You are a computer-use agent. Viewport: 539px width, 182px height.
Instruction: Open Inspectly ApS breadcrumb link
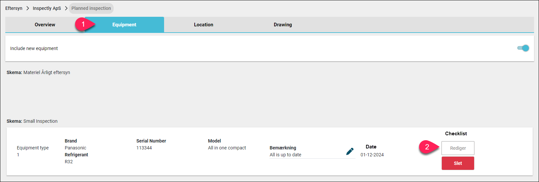tap(47, 8)
